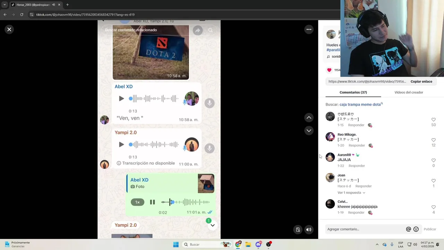Open ♡산드로♡'s profile avatar
This screenshot has height=250, width=444.
tap(330, 117)
